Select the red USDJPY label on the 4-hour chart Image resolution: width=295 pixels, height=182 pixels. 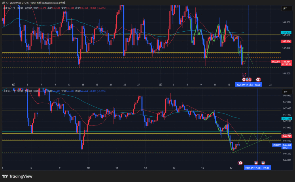(276, 62)
